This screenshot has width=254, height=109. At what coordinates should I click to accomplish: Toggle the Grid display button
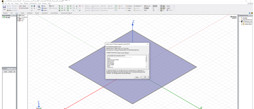pos(155,6)
